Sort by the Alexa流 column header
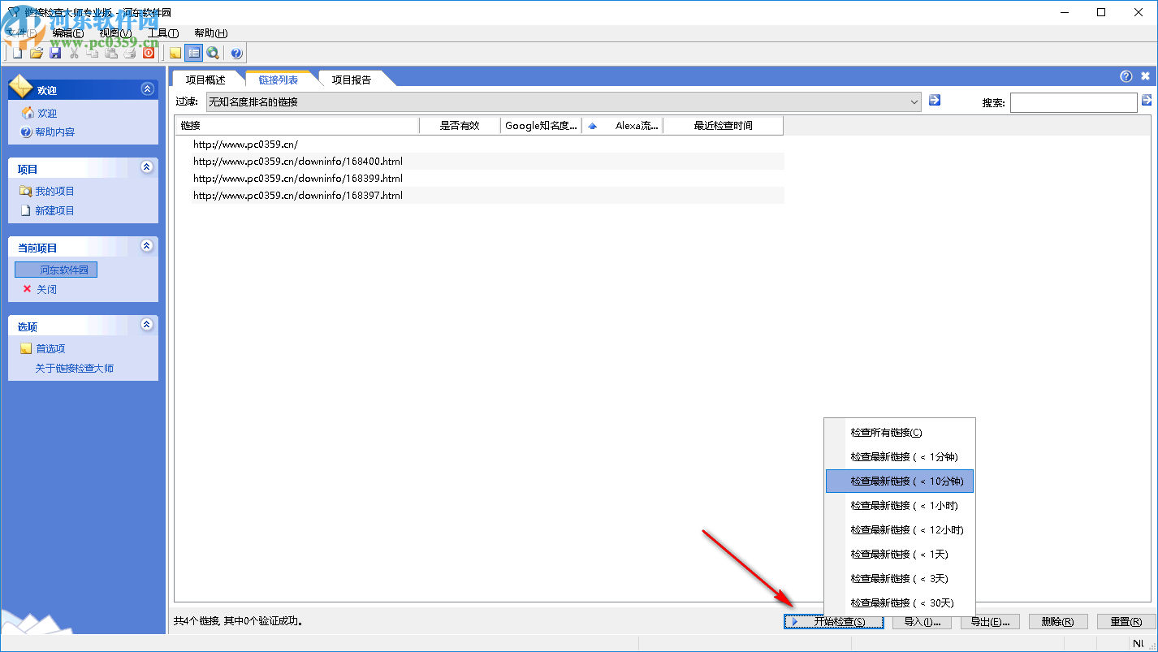The width and height of the screenshot is (1158, 652). pos(622,125)
